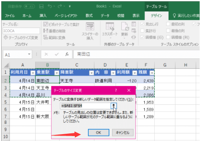Click the dialog help question mark
Screen dimensions: 200x141
[x=116, y=90]
